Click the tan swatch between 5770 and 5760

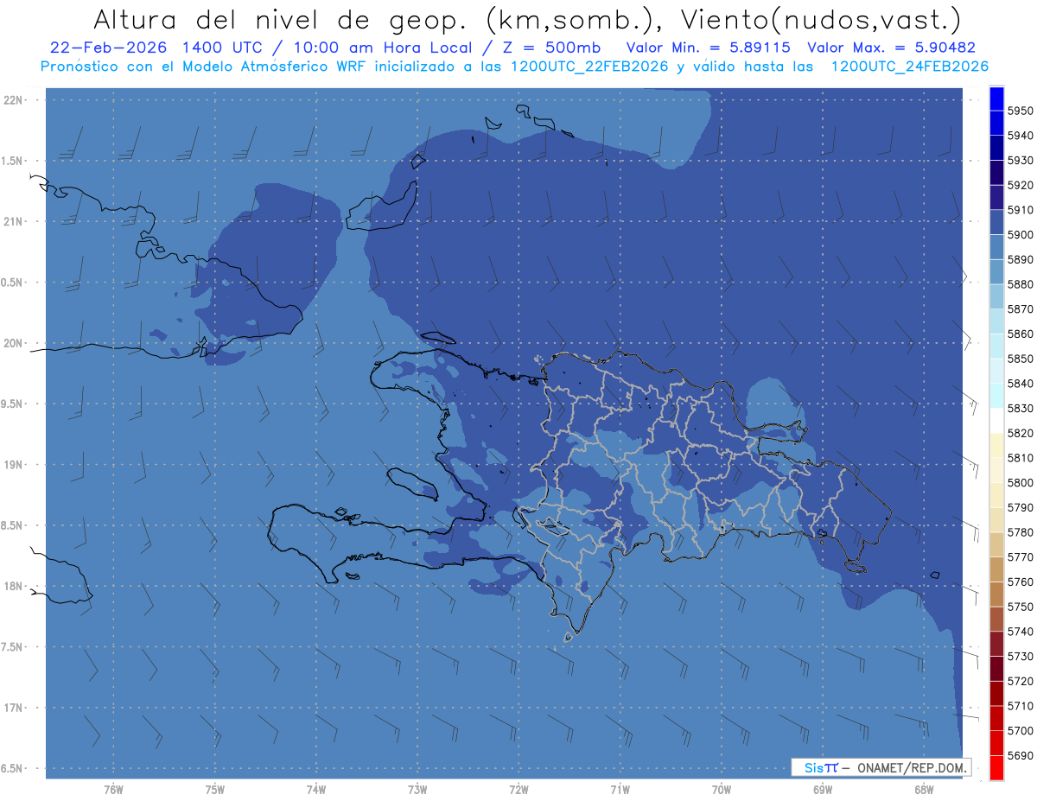click(996, 569)
